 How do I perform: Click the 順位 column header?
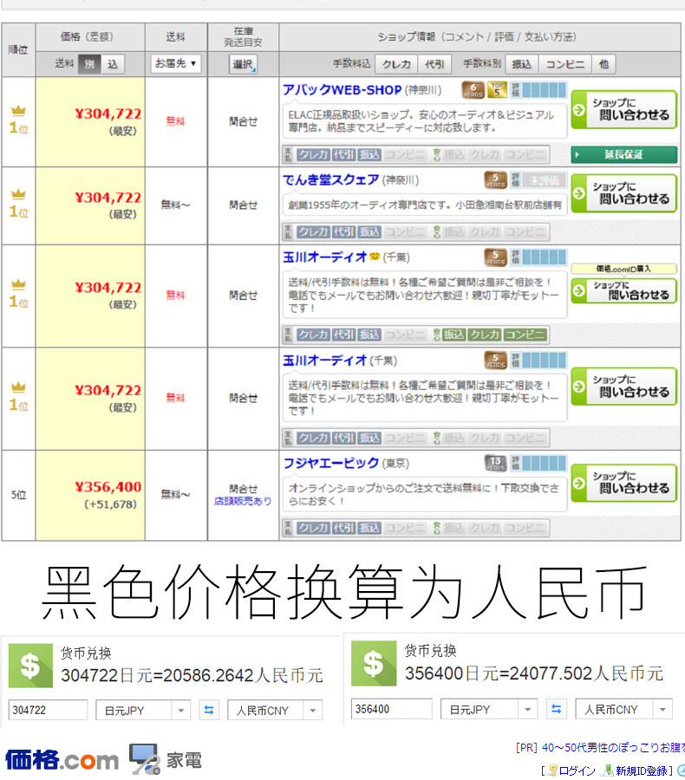(x=18, y=49)
